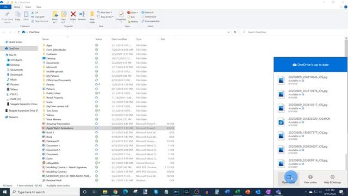Click the Rename icon
348x196 pixels.
[82, 15]
